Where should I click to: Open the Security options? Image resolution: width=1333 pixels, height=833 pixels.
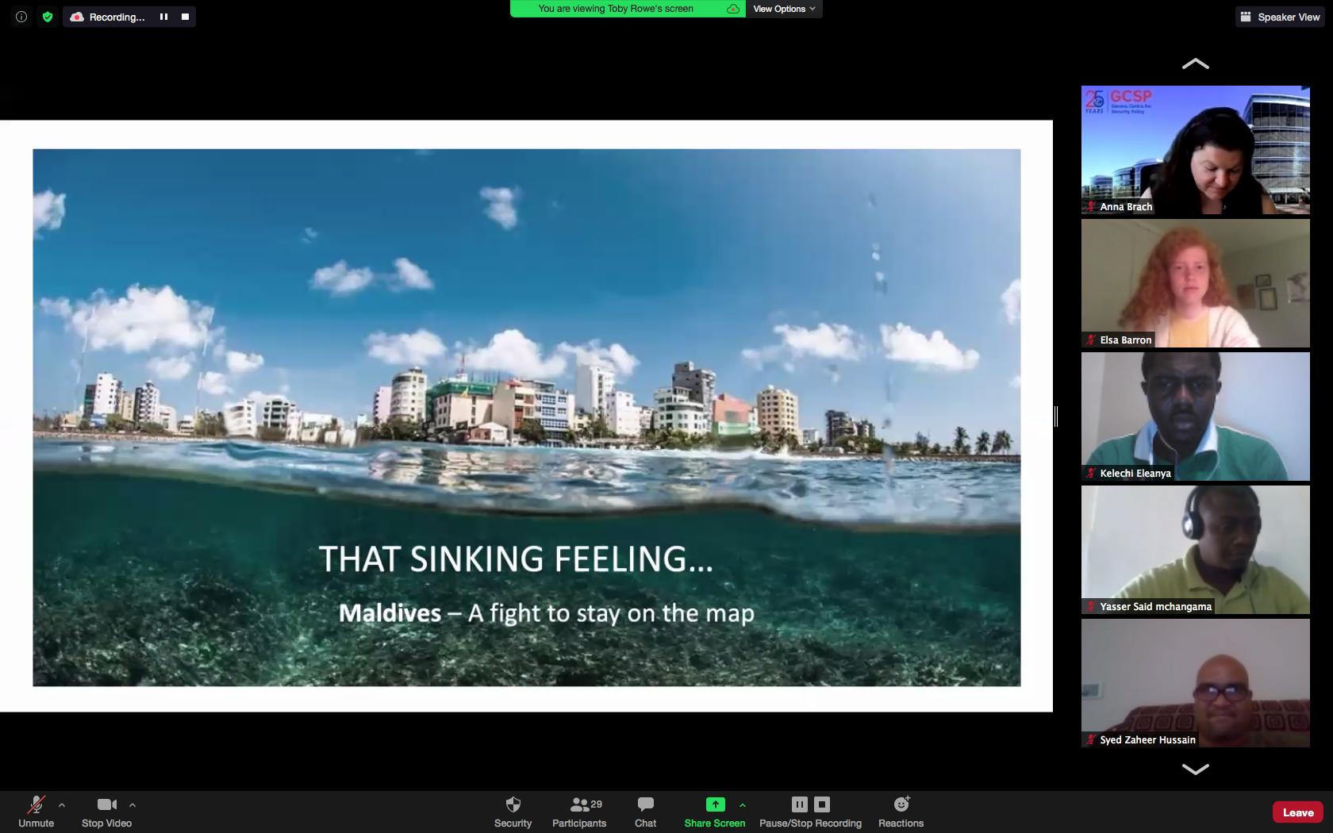[x=513, y=812]
